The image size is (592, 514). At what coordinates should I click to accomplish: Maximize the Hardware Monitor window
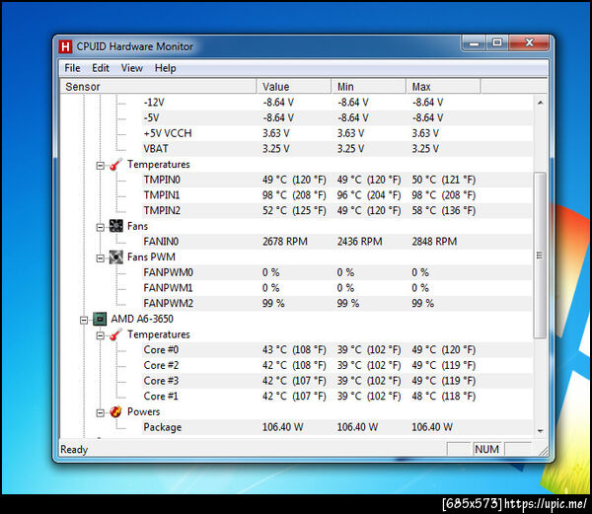[x=497, y=43]
